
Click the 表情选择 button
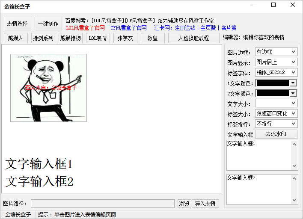tap(18, 24)
